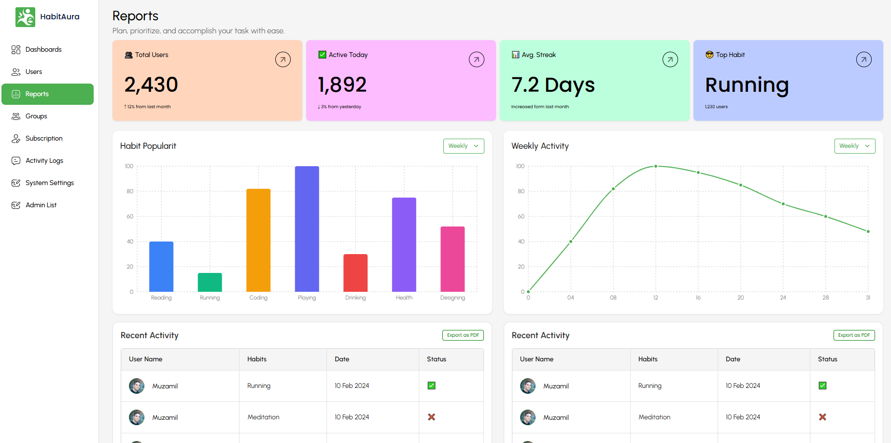The height and width of the screenshot is (443, 891).
Task: Click the Subscription icon in sidebar
Action: (x=16, y=138)
